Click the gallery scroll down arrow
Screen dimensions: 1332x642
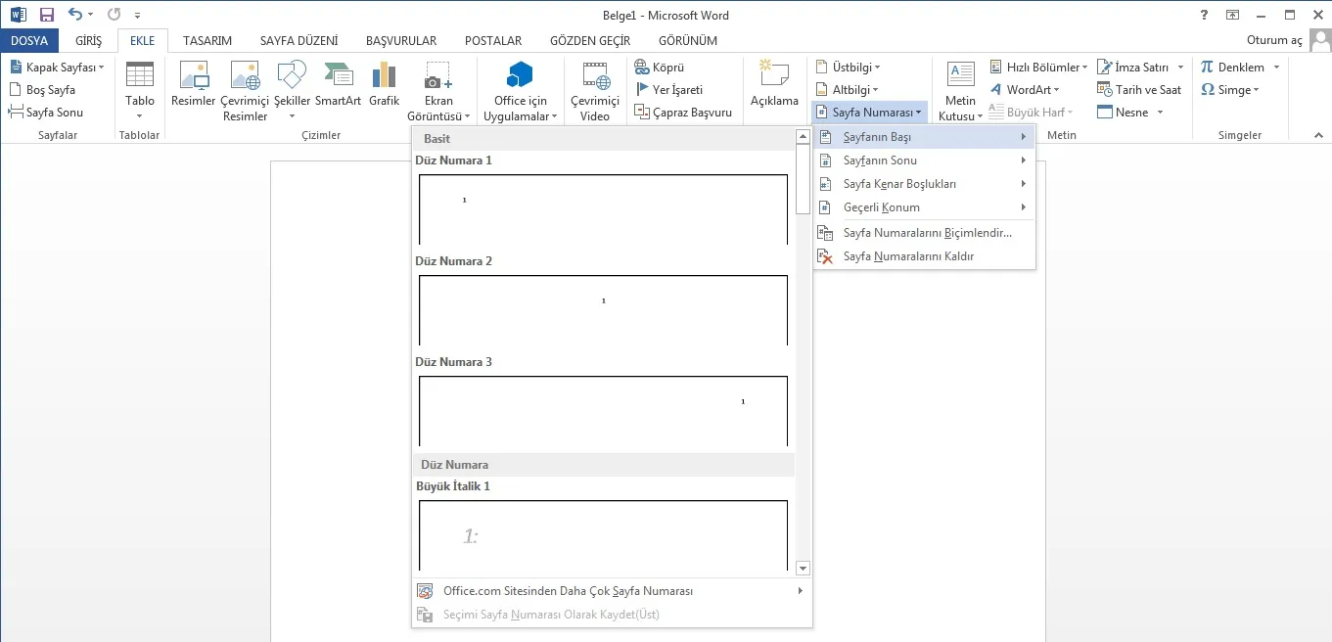click(x=803, y=568)
